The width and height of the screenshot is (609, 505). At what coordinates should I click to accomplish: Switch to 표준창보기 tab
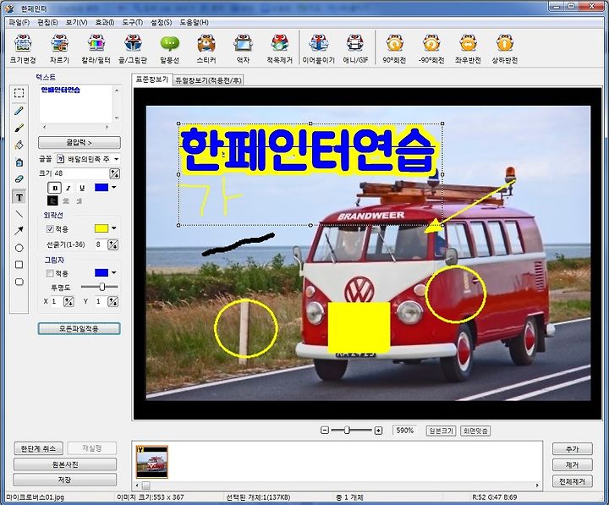(x=152, y=80)
